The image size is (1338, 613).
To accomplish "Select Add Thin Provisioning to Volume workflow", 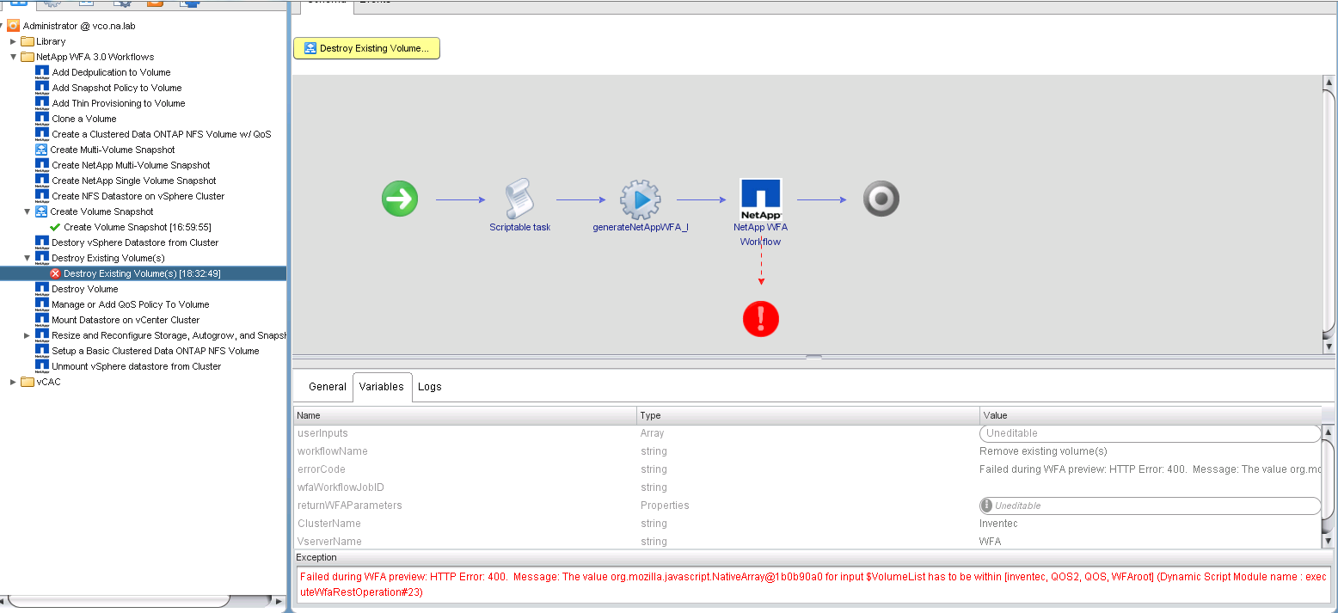I will coord(119,103).
